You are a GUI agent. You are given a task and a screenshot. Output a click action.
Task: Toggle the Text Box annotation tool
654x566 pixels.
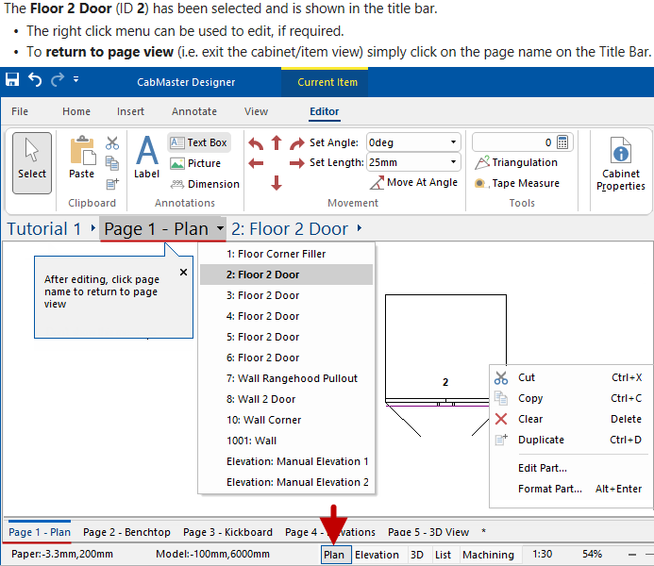(198, 142)
